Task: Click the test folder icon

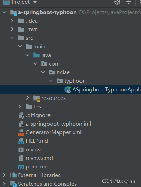Action: (29, 107)
